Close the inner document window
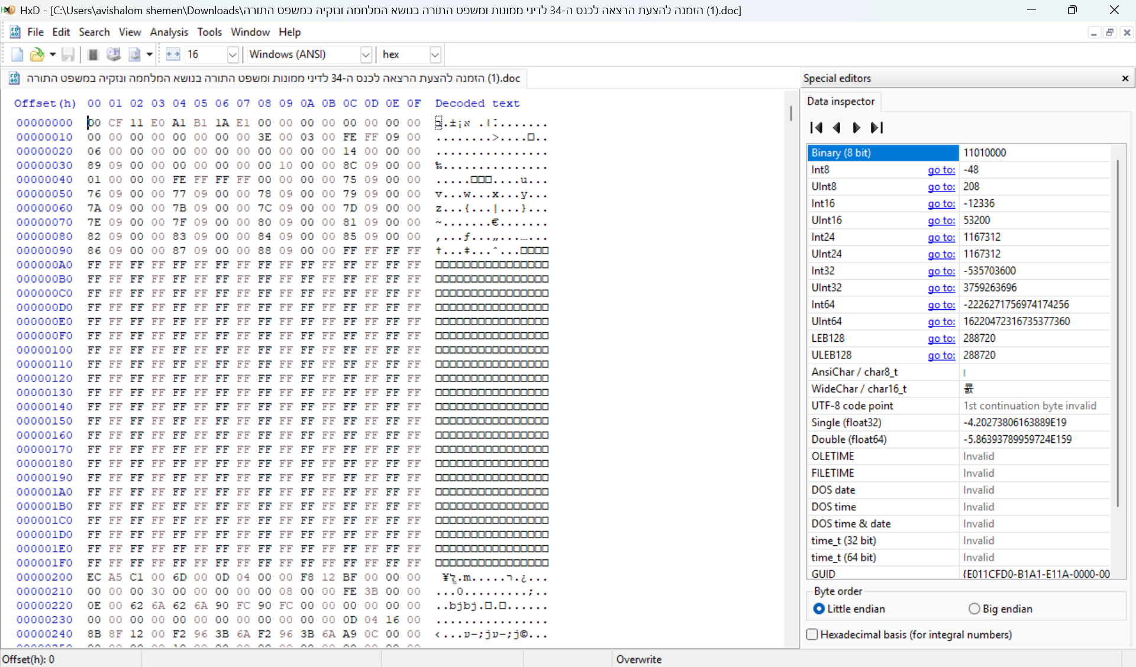 (1127, 33)
